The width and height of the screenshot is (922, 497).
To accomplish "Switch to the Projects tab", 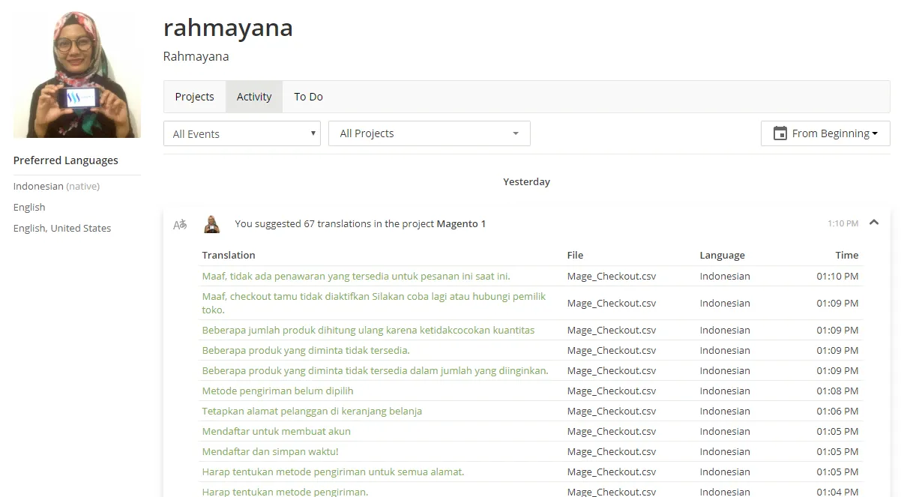I will pyautogui.click(x=195, y=97).
